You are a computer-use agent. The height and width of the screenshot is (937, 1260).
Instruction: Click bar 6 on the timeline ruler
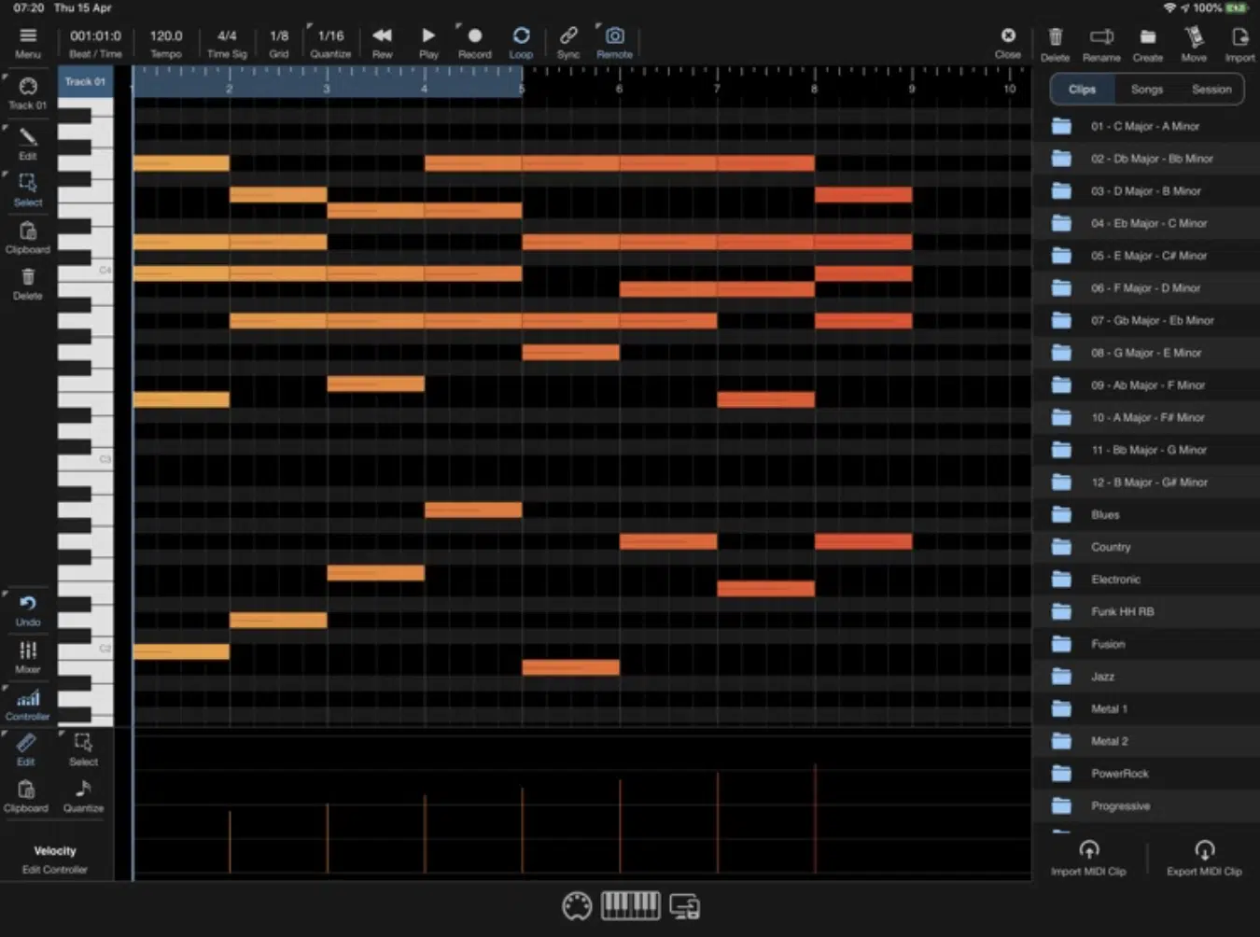coord(619,89)
